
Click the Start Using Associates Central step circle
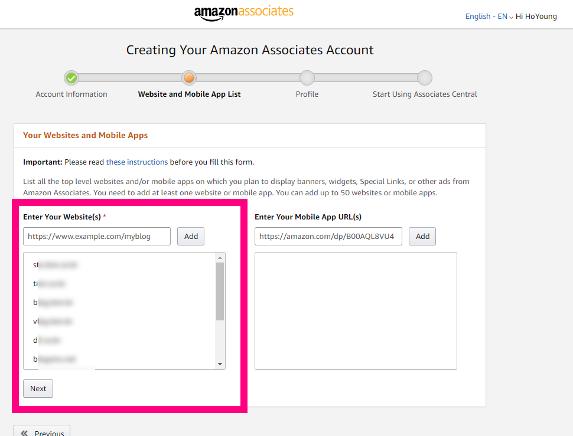coord(425,78)
